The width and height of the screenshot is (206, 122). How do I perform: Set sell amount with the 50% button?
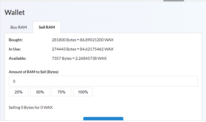click(40, 92)
